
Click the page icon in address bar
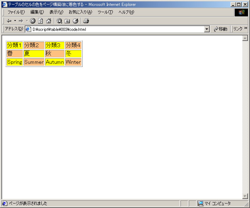[28, 29]
